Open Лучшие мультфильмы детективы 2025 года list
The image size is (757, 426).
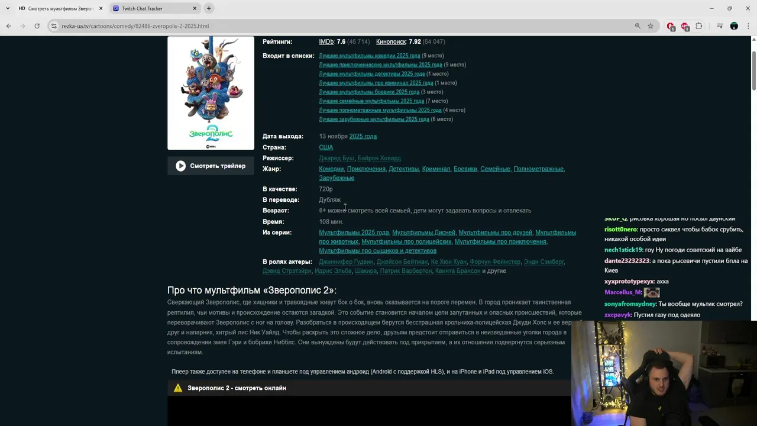tap(371, 74)
